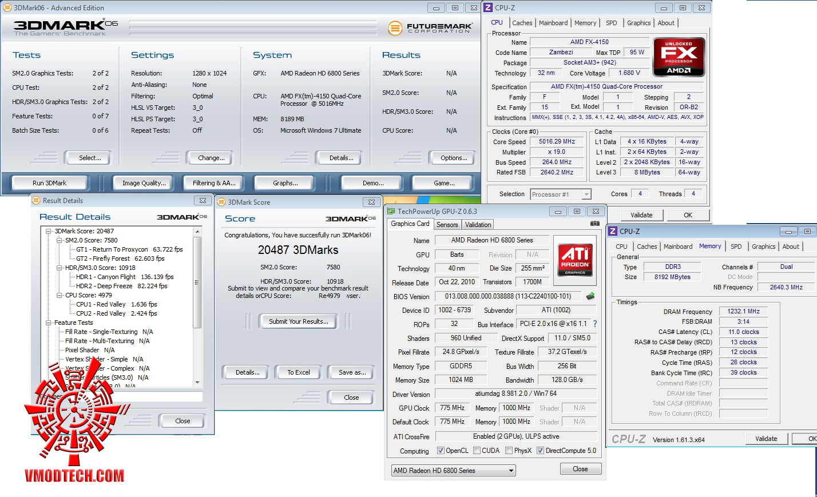This screenshot has width=817, height=497.
Task: Click Close in the Result Details window
Action: (x=183, y=421)
